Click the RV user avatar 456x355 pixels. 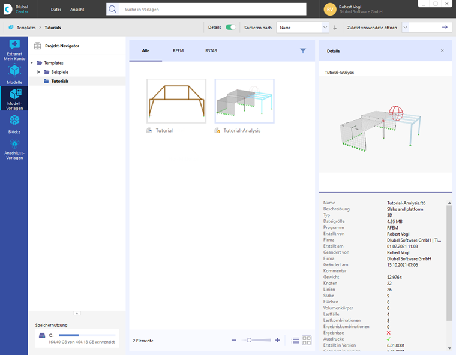coord(330,10)
